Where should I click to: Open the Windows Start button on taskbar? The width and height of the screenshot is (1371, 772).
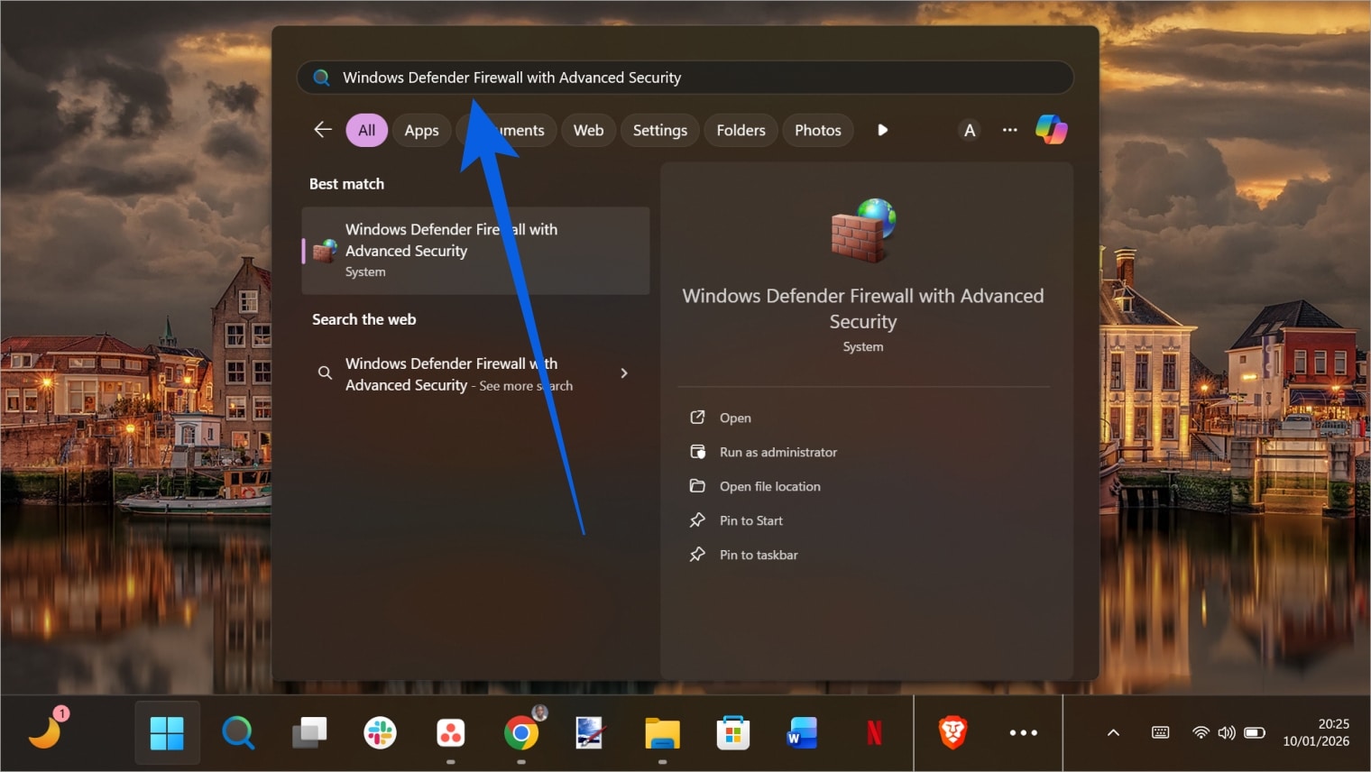click(167, 732)
